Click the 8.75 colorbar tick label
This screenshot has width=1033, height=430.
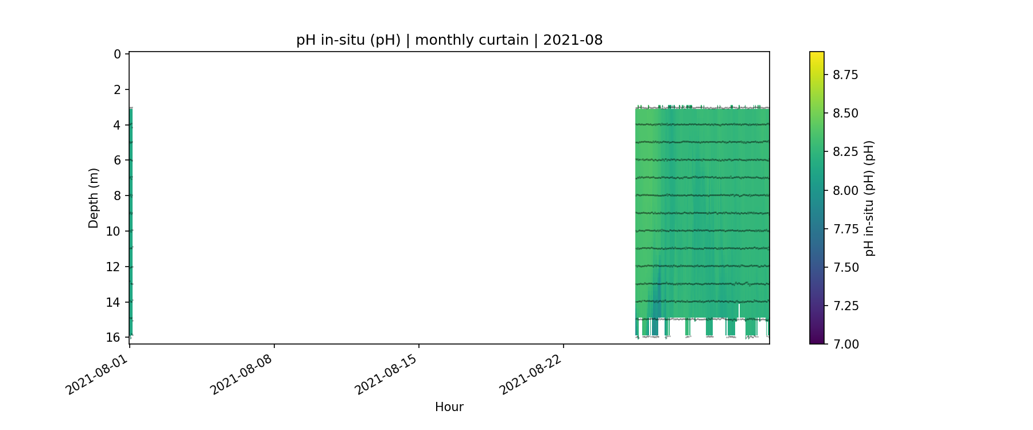coord(845,75)
